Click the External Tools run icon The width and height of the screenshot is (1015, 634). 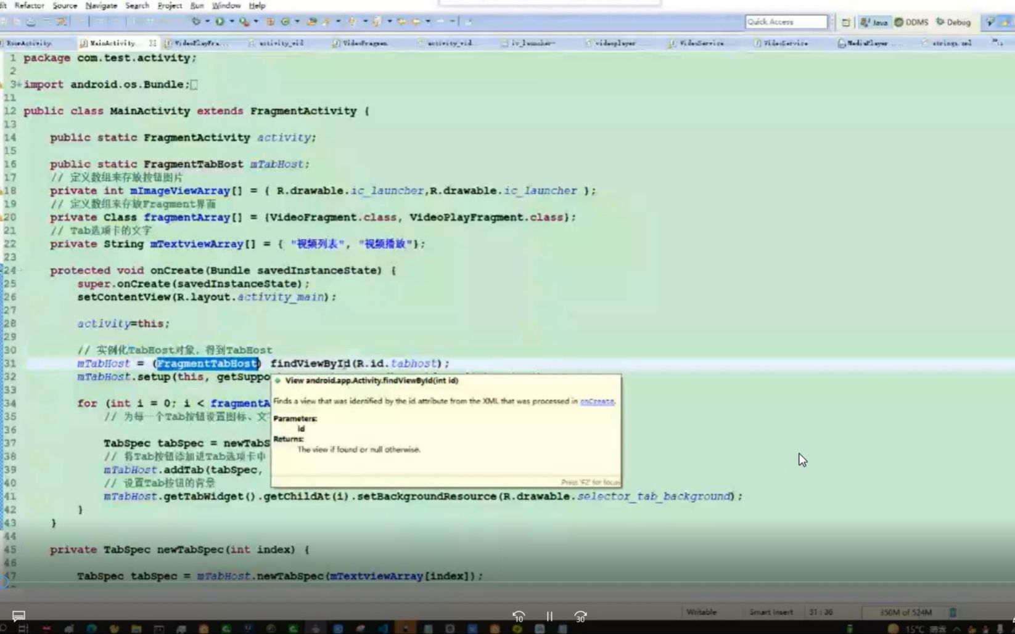[x=244, y=22]
